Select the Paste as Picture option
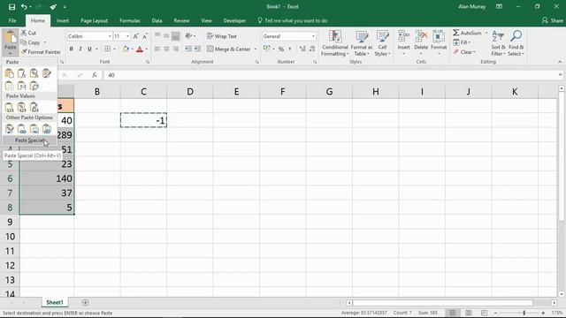 [34, 129]
